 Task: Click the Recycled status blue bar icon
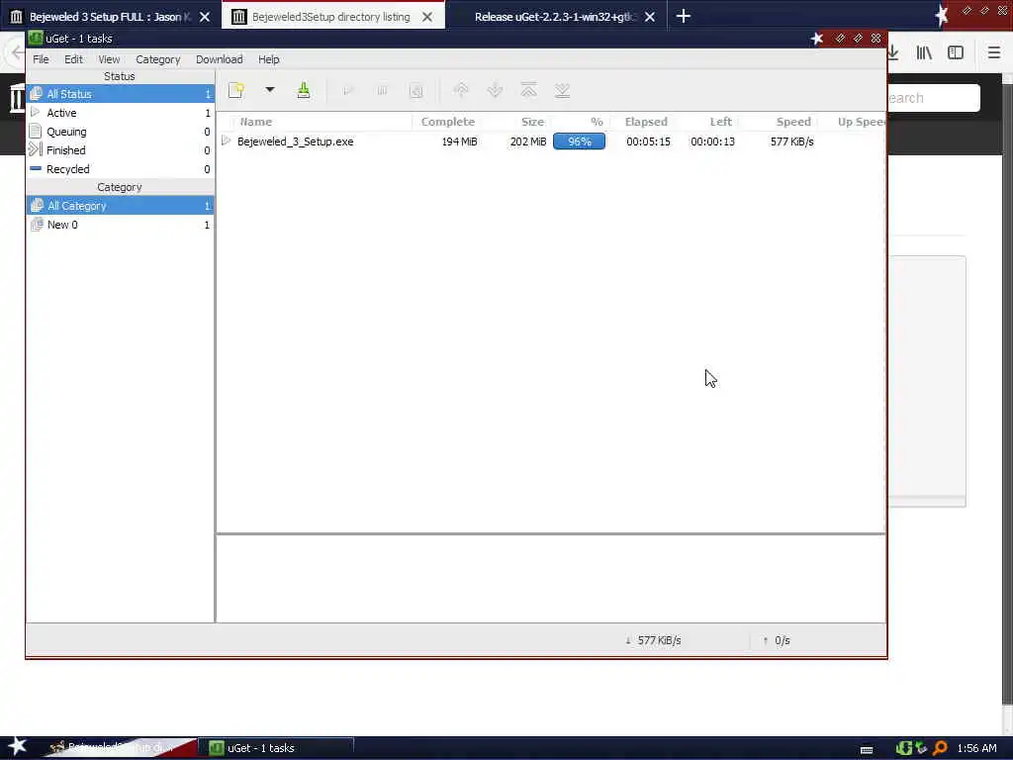pyautogui.click(x=36, y=168)
